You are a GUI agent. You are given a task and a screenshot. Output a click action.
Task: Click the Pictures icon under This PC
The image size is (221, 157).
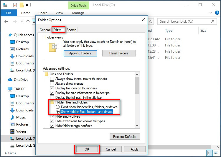[12, 124]
